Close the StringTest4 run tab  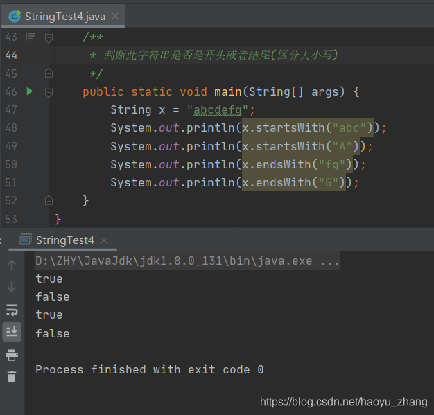click(x=104, y=240)
